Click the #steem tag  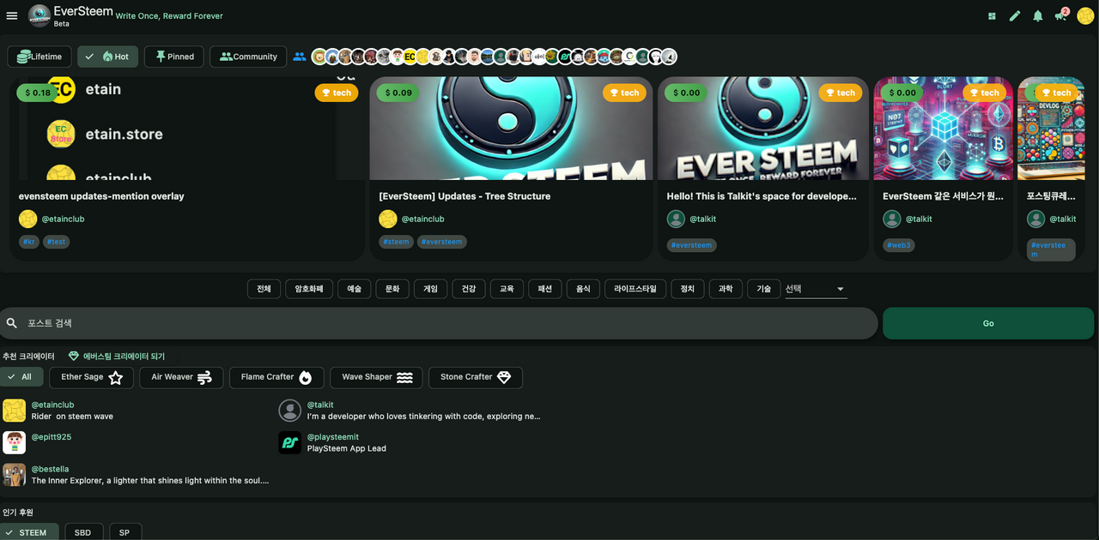397,242
